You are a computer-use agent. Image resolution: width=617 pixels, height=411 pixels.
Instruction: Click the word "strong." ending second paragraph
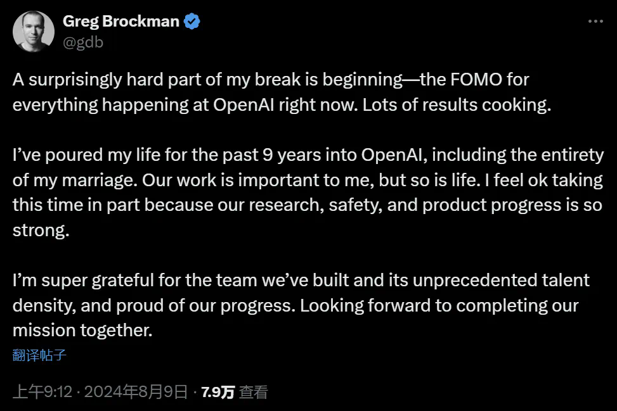(41, 230)
